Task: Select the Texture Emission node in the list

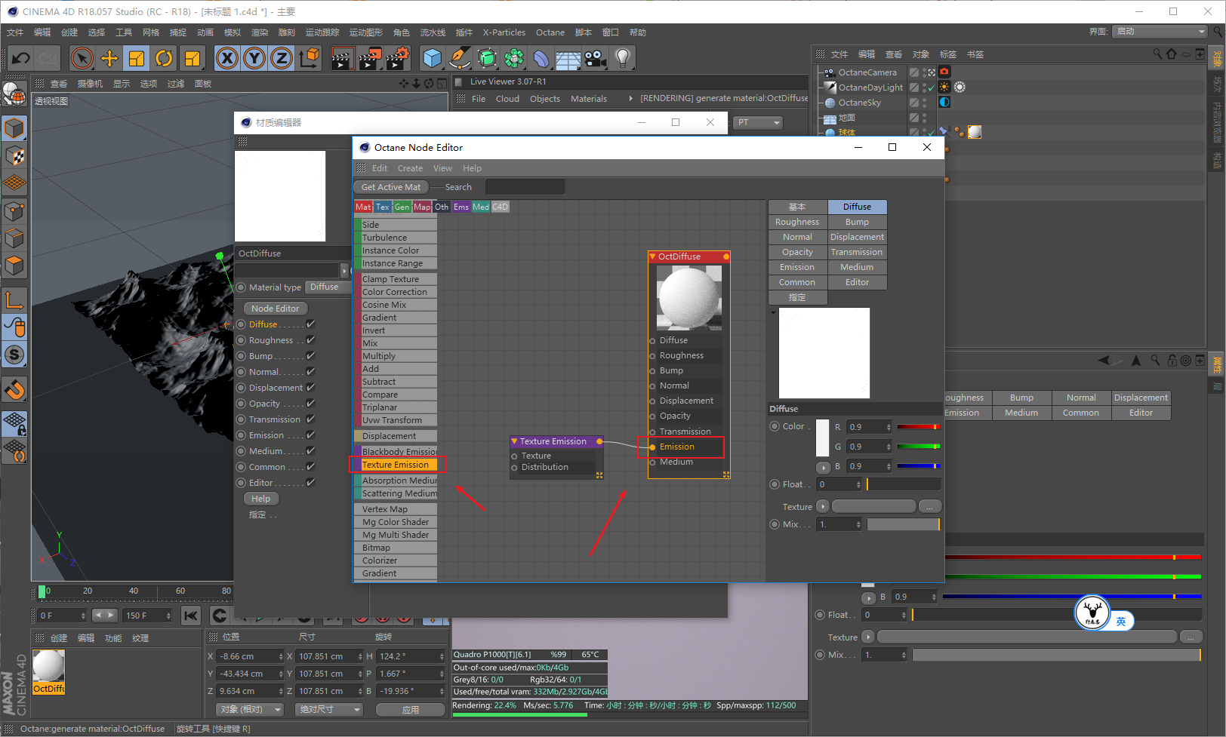Action: tap(396, 465)
